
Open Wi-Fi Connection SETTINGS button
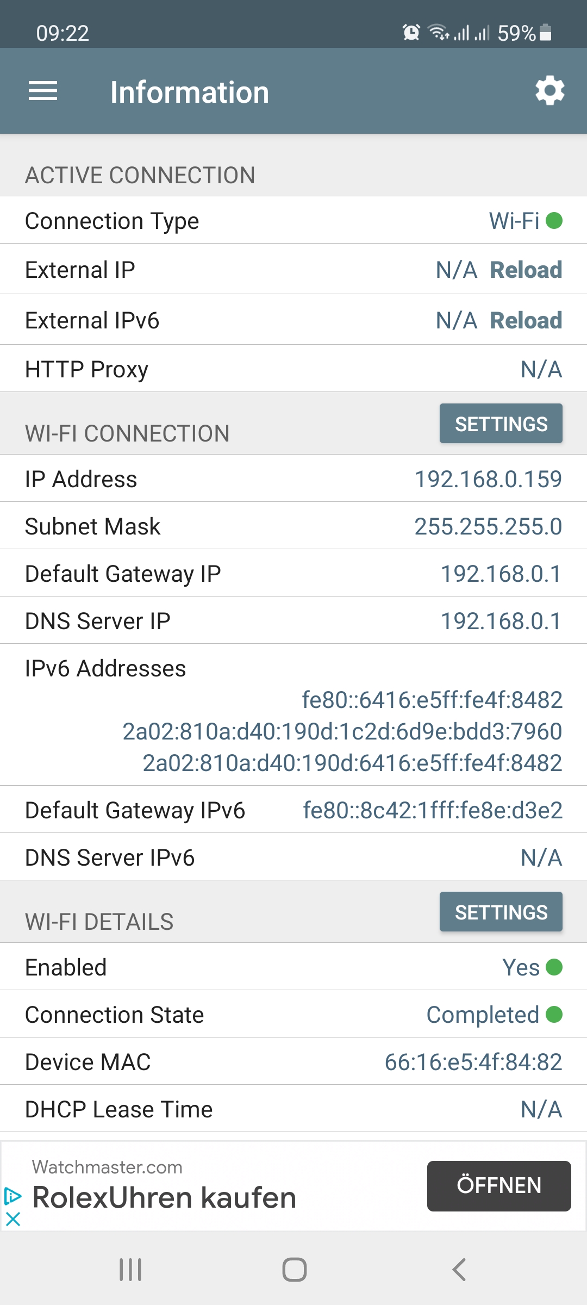point(501,424)
